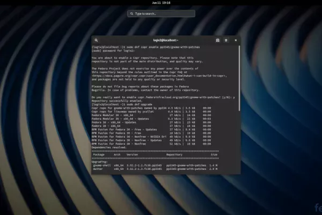Click 'Dependencies resolved.' text

pyautogui.click(x=109, y=147)
